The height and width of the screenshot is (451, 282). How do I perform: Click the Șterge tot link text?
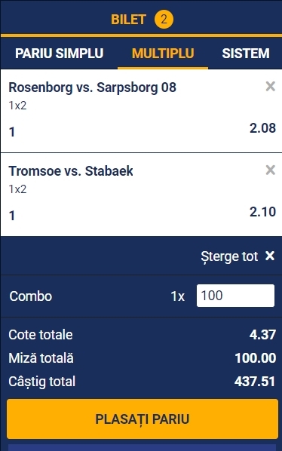click(229, 256)
